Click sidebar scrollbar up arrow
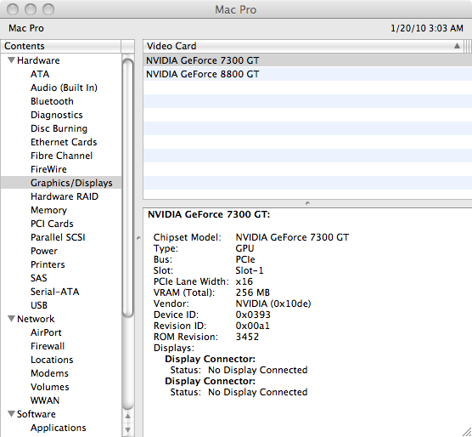Viewport: 472px width, 437px height. pyautogui.click(x=128, y=416)
